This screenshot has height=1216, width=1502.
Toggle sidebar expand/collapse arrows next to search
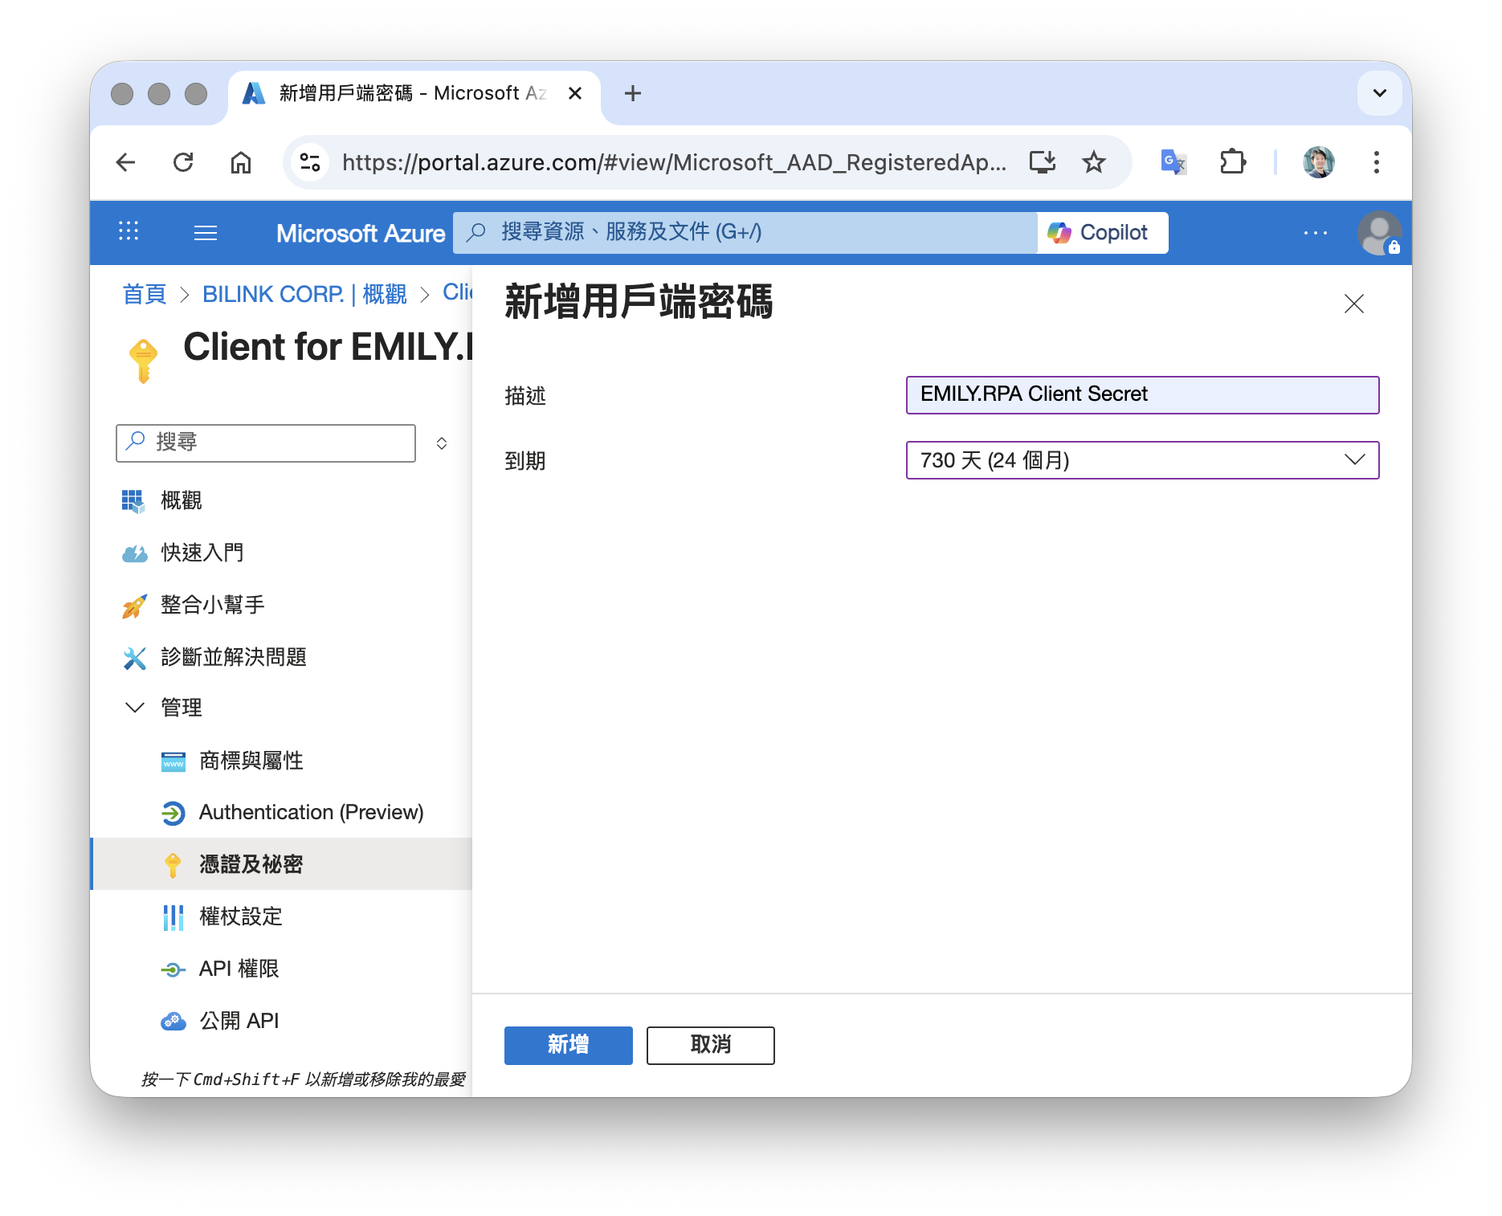(x=442, y=443)
